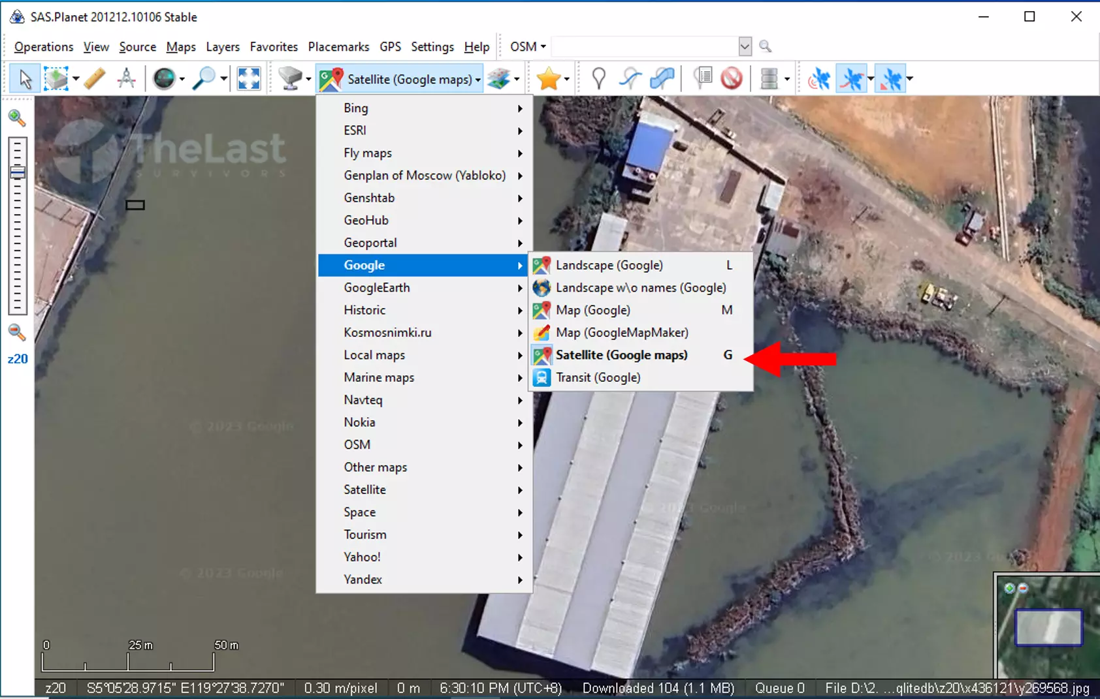Viewport: 1100px width, 699px height.
Task: Toggle the third GPS centering icon
Action: click(890, 79)
